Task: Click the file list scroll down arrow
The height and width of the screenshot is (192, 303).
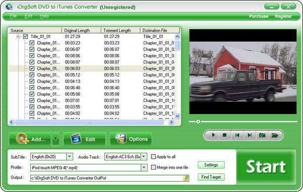Action: point(177,116)
